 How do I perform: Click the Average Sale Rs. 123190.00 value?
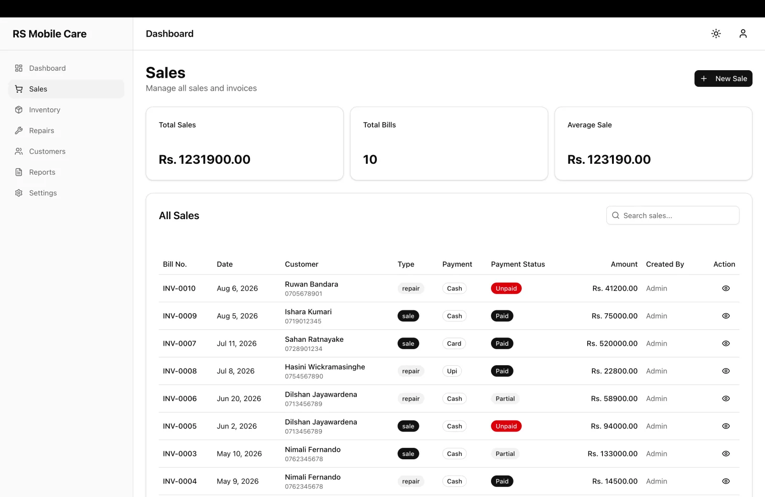tap(609, 159)
